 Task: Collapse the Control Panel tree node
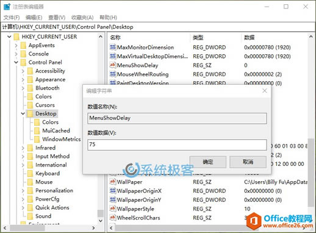(16, 62)
